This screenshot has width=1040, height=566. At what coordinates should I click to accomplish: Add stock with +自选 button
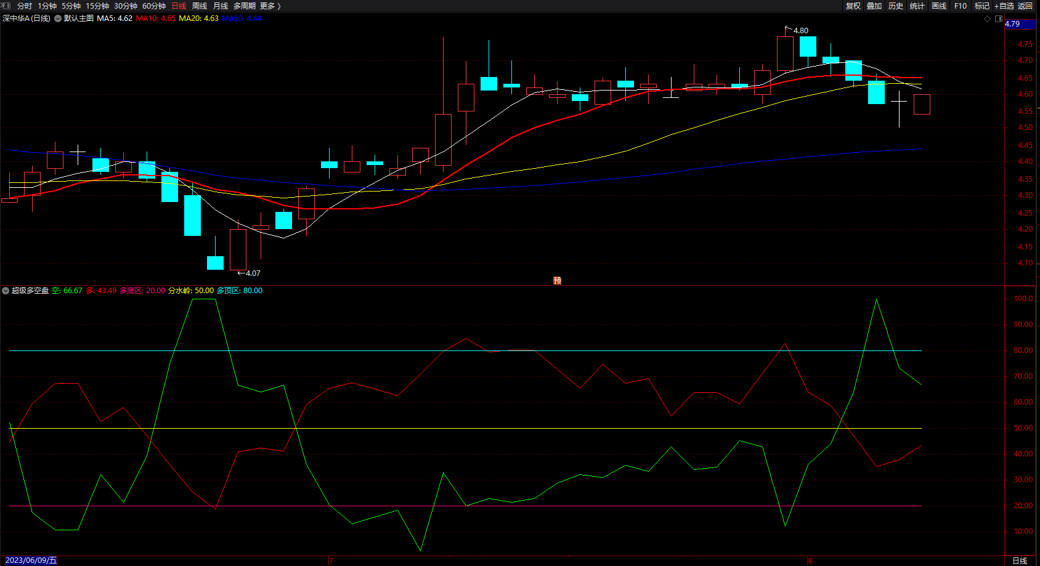coord(1004,6)
